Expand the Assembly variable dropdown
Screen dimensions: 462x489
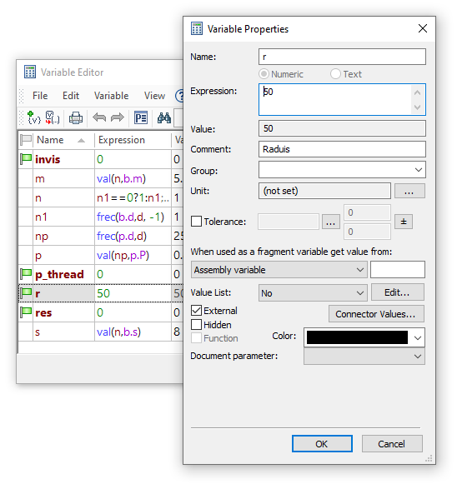(x=279, y=270)
